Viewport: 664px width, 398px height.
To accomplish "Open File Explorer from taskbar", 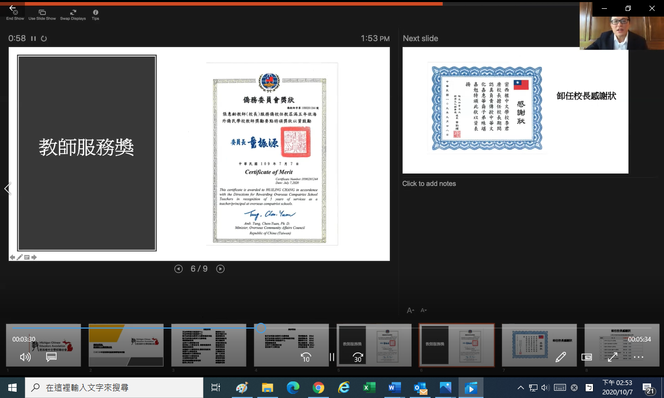I will tap(267, 388).
